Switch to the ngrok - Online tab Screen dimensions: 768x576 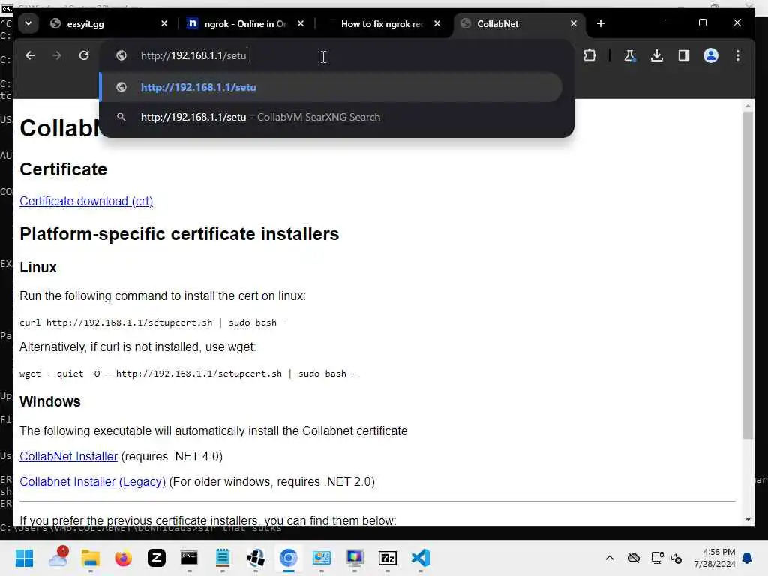click(244, 23)
